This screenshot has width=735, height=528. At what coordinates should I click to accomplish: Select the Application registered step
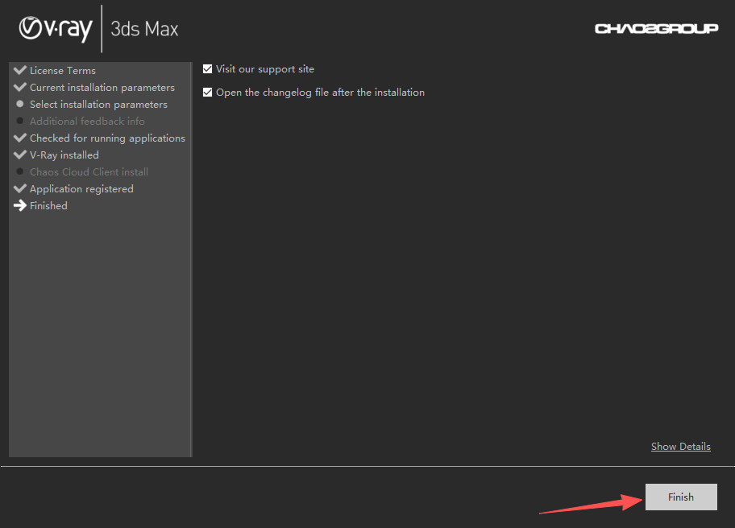(x=81, y=188)
